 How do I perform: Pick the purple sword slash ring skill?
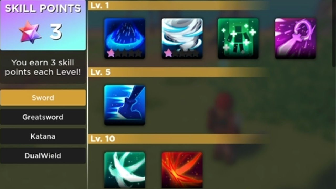295,38
